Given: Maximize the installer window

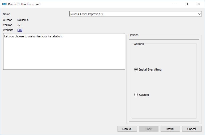Looking at the screenshot, I should (x=186, y=4).
